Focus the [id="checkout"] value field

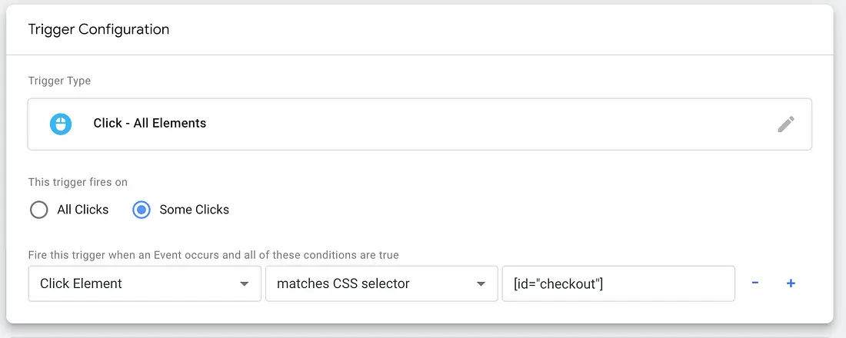coord(618,283)
